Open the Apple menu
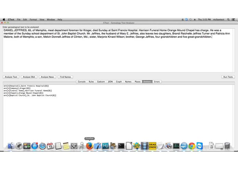 pos(4,19)
